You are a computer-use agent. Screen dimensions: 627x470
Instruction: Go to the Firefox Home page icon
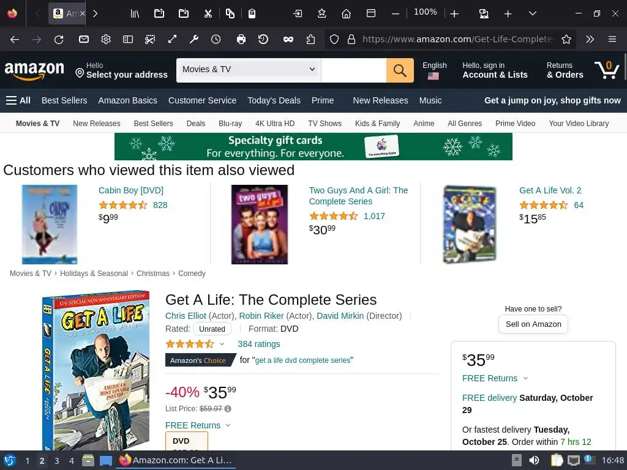[346, 13]
